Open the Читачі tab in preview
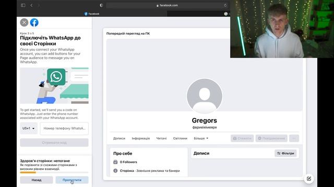Screen dimensions: 334x187 pos(161,138)
